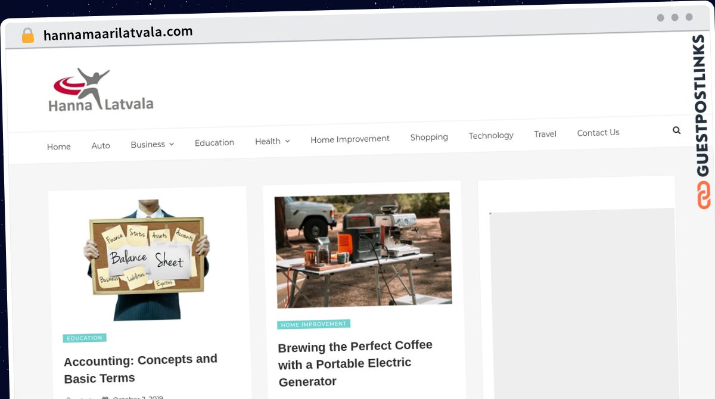This screenshot has width=715, height=399.
Task: Go to the Education menu item
Action: point(214,143)
